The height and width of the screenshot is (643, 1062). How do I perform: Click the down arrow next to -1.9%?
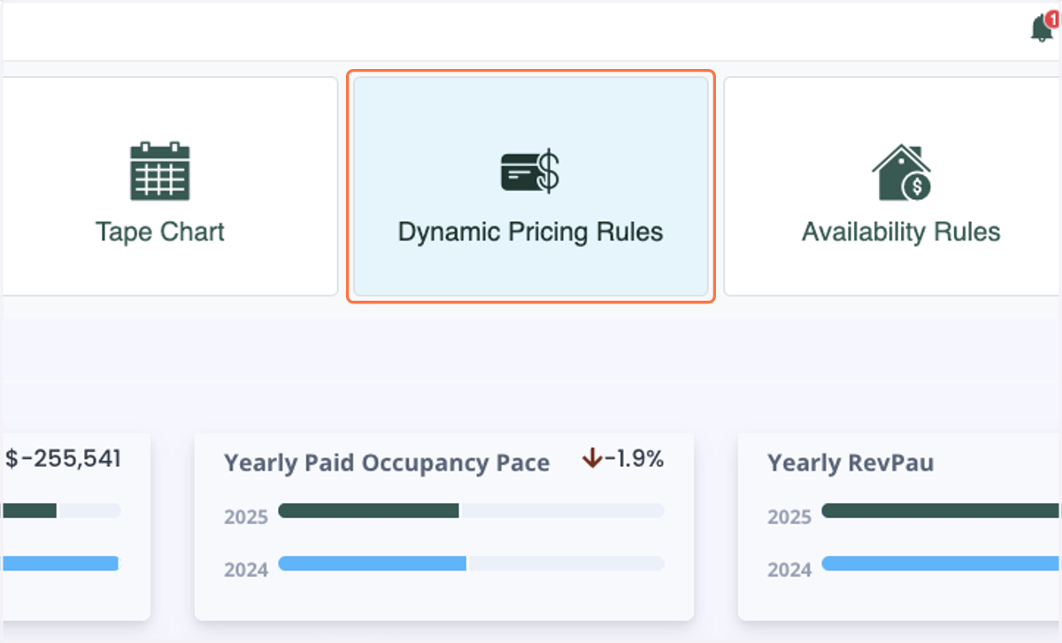(592, 459)
